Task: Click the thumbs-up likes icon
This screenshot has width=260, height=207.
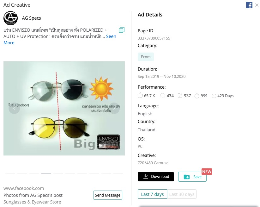Action: point(140,95)
